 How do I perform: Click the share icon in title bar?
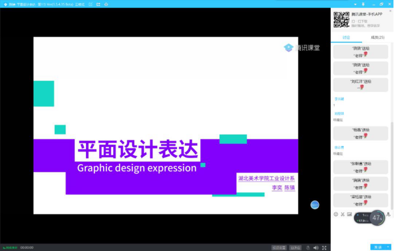pos(99,3)
